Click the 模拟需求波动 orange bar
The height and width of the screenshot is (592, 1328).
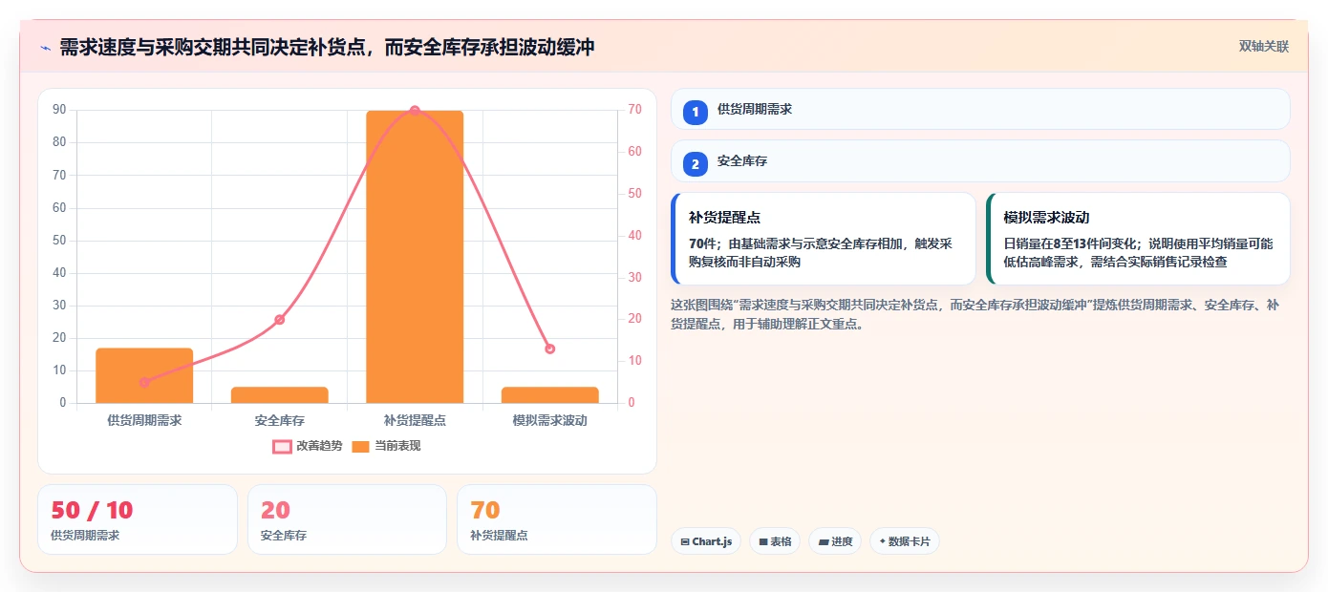(x=550, y=395)
